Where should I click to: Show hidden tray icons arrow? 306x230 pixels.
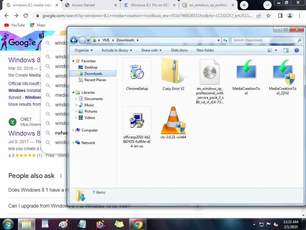coord(254,224)
